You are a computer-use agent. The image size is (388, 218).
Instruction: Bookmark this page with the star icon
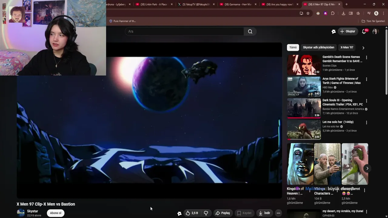pyautogui.click(x=308, y=13)
